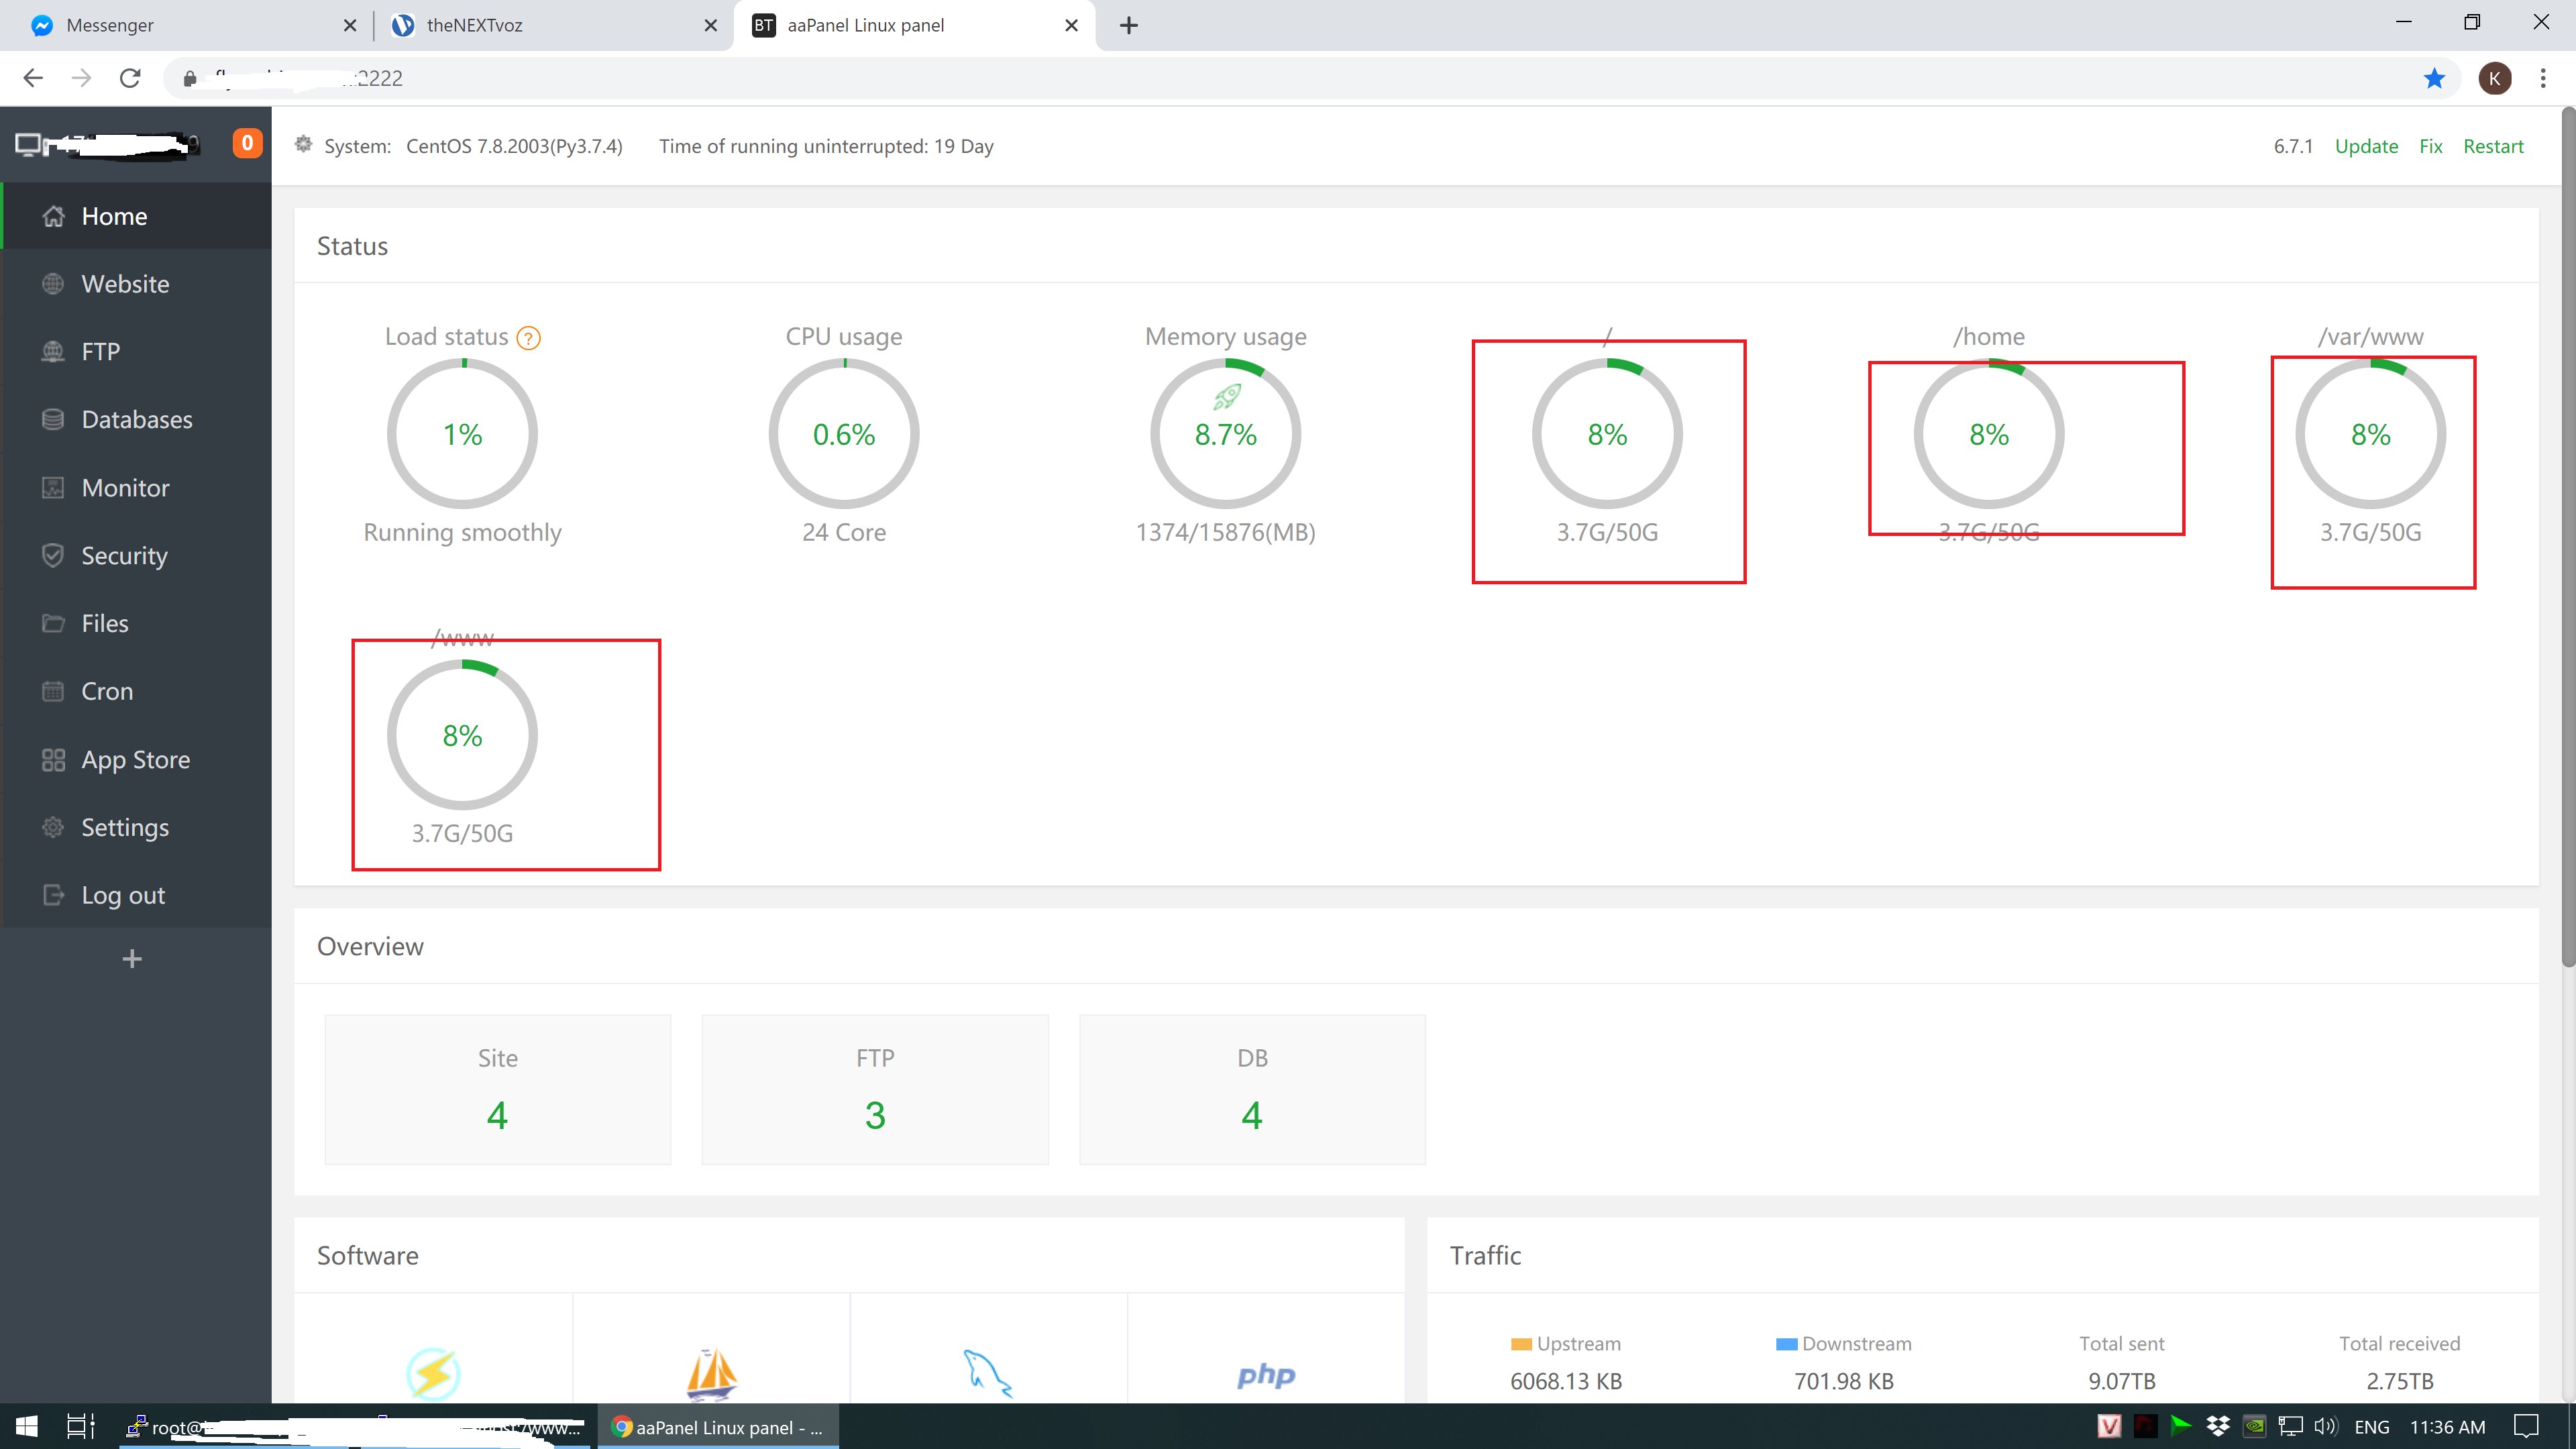Open Chrome three-dot menu
2576x1449 pixels.
2542,78
